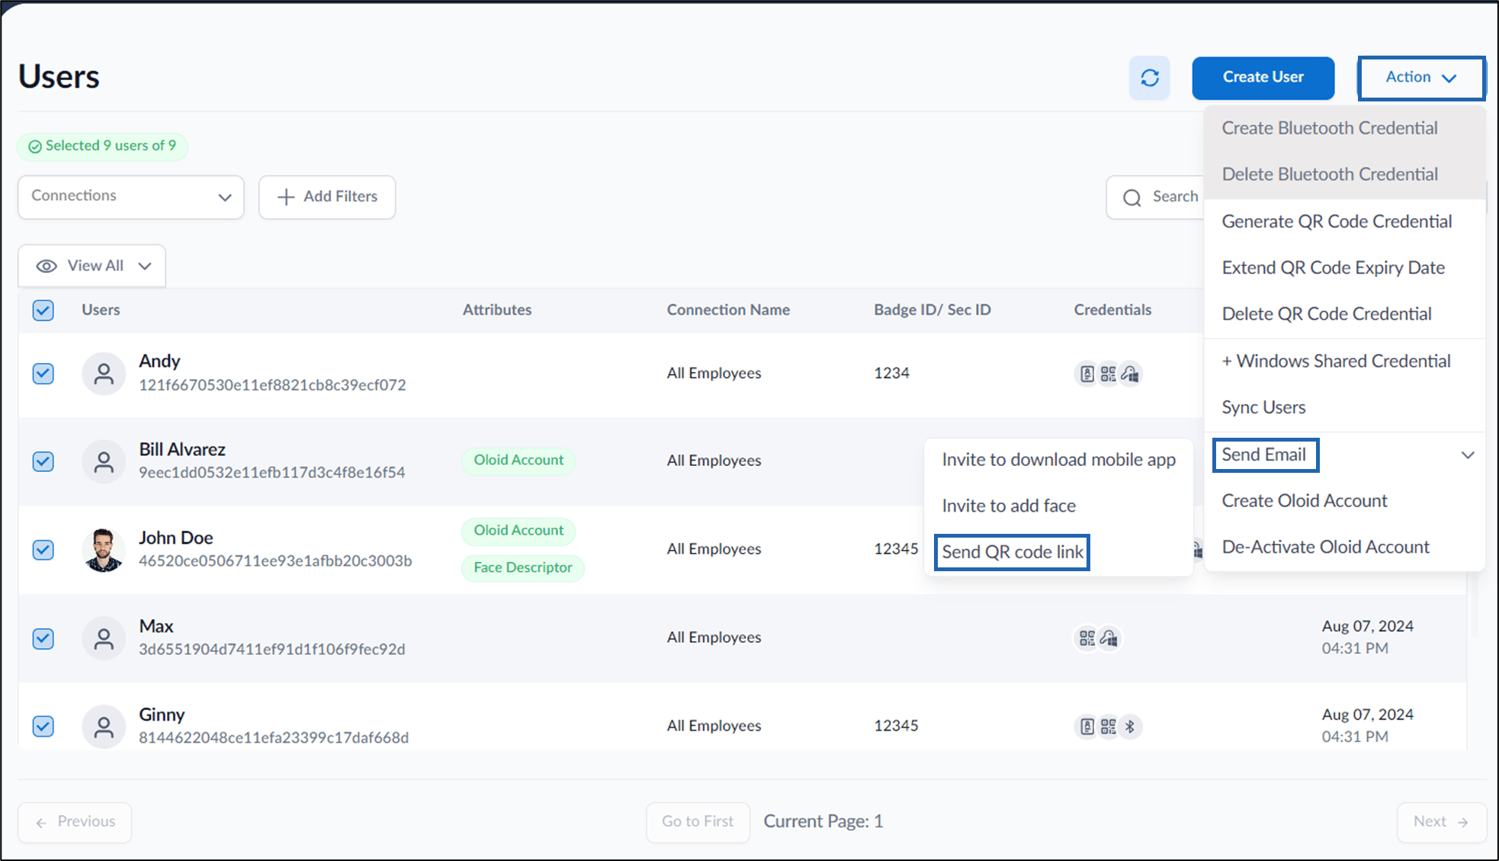The width and height of the screenshot is (1499, 861).
Task: Click Max's Windows shared credential icon
Action: (x=1109, y=638)
